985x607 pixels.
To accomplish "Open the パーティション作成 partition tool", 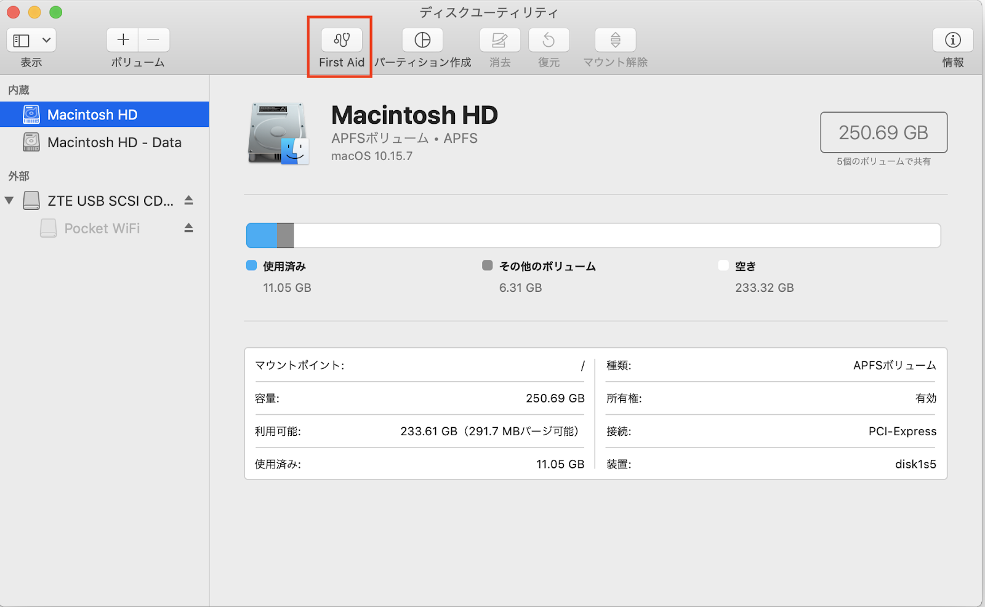I will point(422,40).
